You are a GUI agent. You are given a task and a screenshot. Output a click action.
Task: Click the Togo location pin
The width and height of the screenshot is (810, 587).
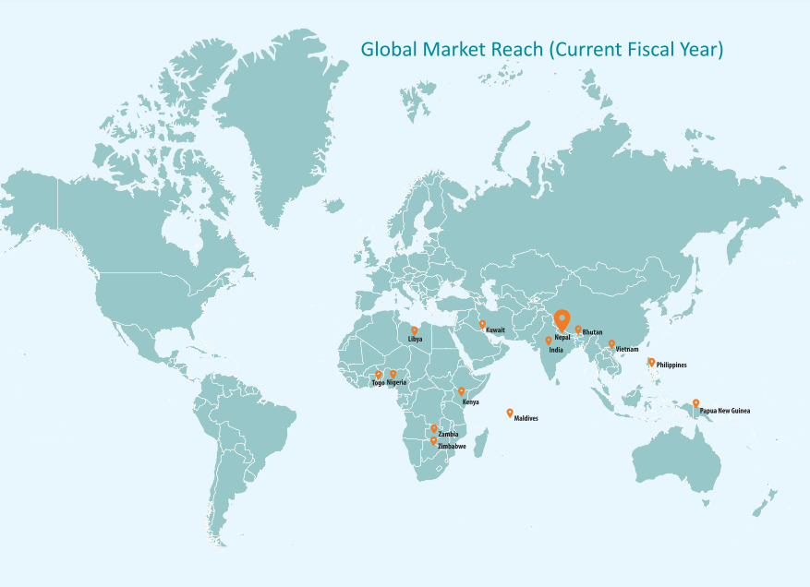[378, 376]
